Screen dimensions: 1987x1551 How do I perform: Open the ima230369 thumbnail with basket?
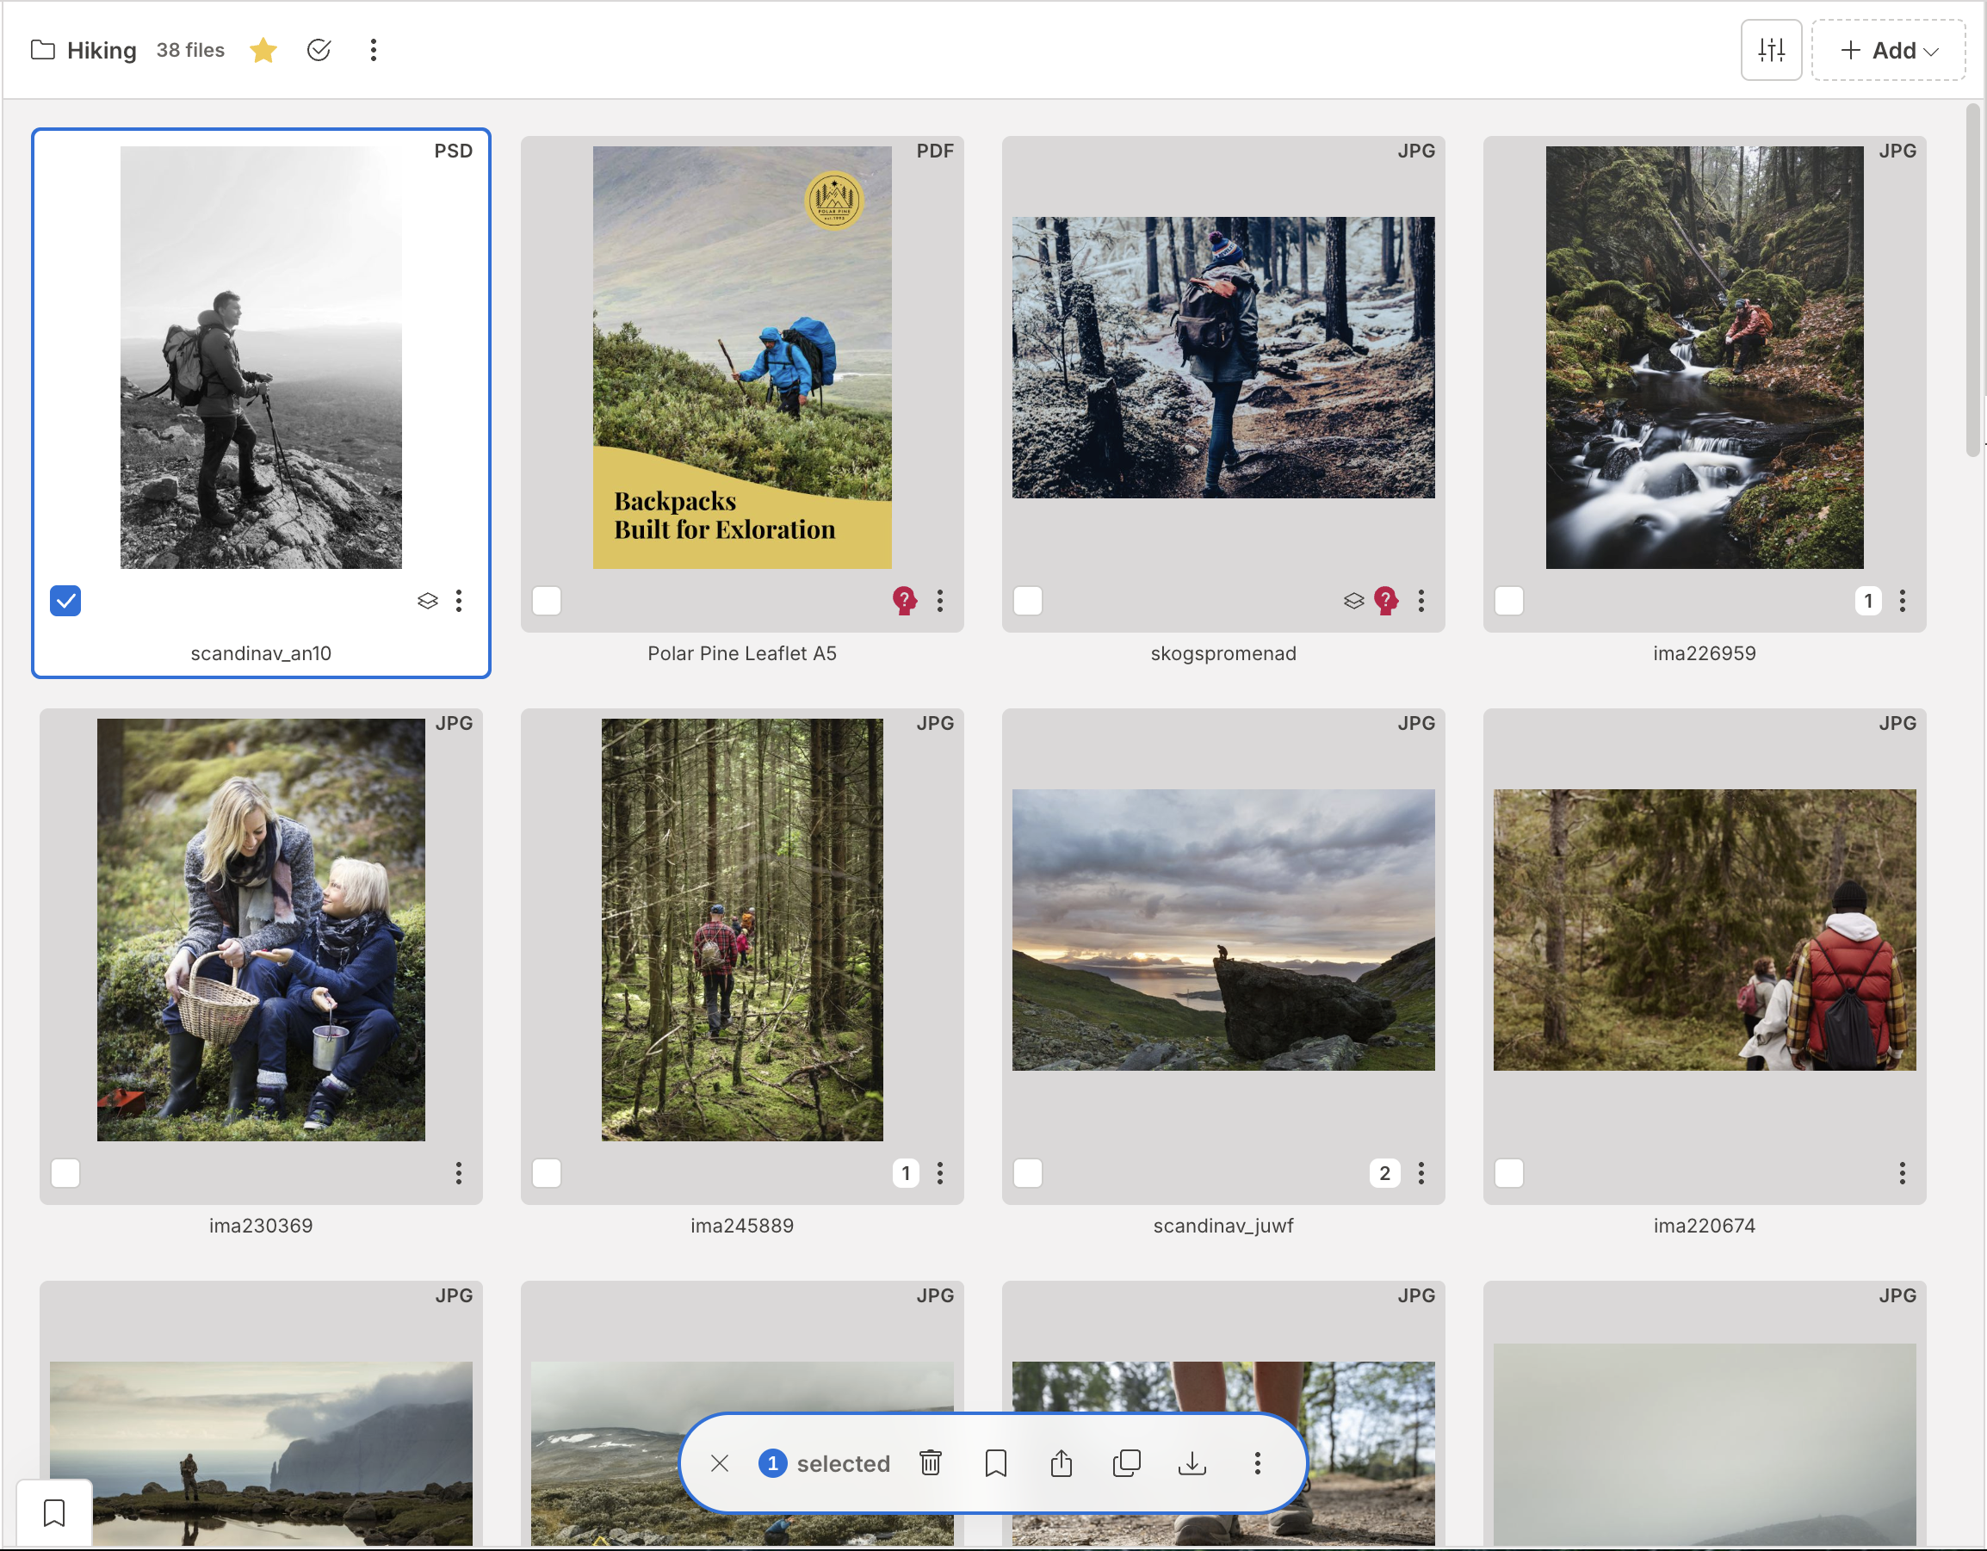click(x=261, y=930)
